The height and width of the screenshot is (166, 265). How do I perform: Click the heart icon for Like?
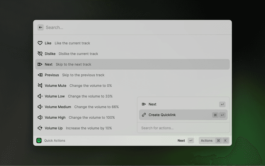coord(40,43)
